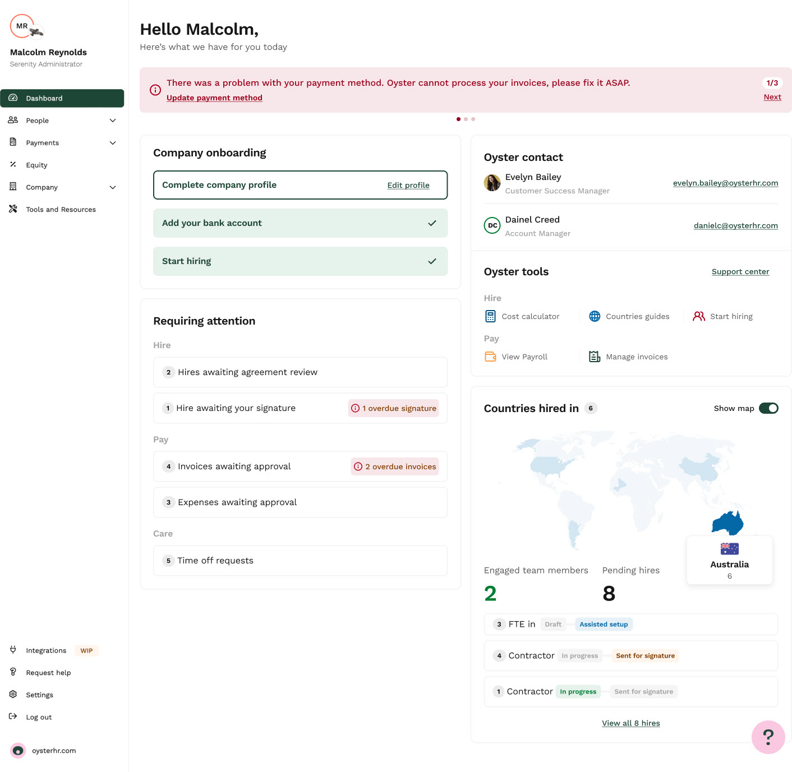
Task: Open Time off requests row
Action: click(x=300, y=561)
